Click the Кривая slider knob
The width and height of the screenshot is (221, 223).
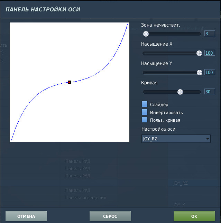pyautogui.click(x=180, y=92)
